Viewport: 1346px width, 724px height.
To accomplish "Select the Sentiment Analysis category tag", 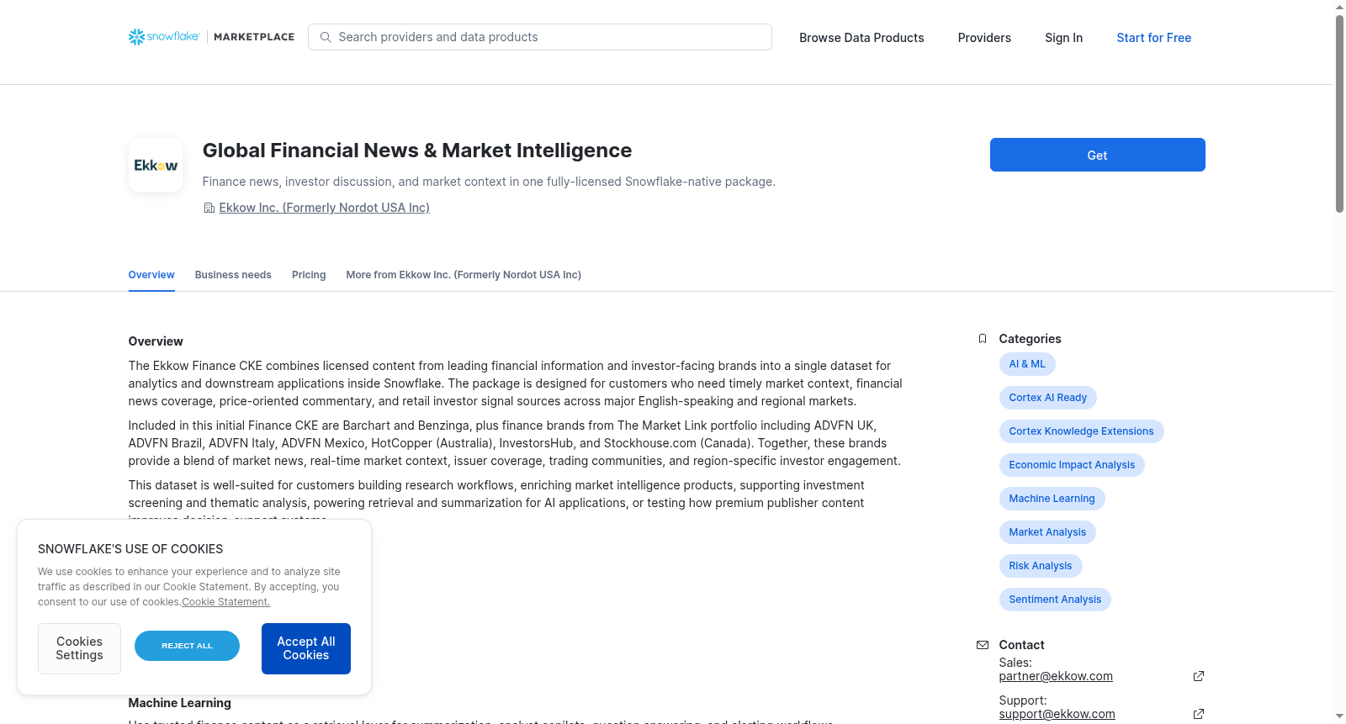I will (x=1055, y=600).
